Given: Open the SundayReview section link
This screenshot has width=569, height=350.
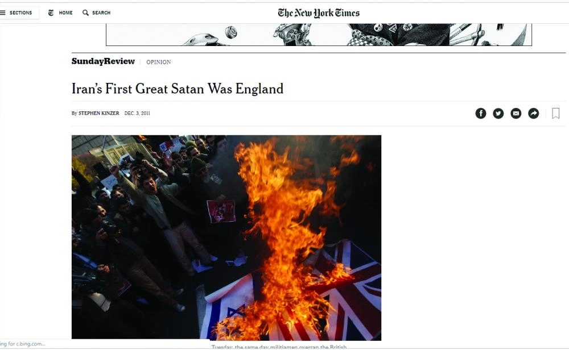Looking at the screenshot, I should (103, 61).
